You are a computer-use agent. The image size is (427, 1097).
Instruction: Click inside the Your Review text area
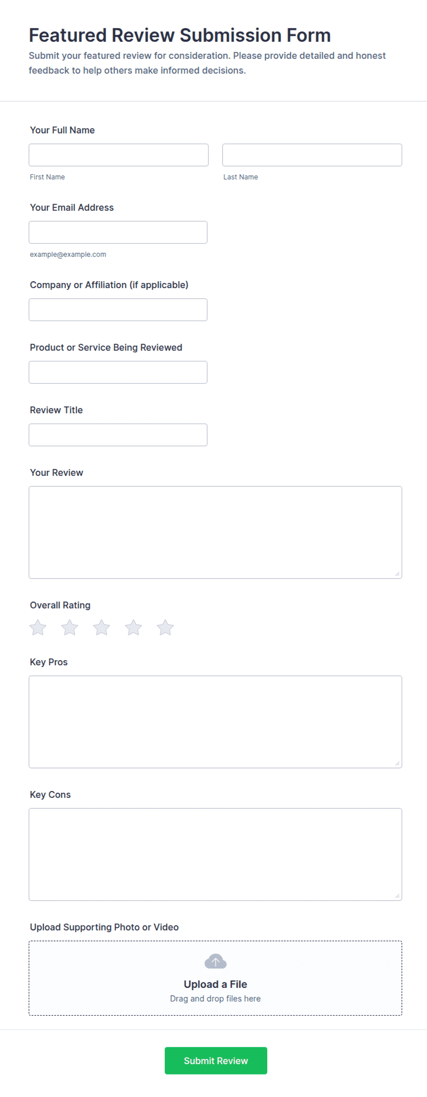coord(215,532)
